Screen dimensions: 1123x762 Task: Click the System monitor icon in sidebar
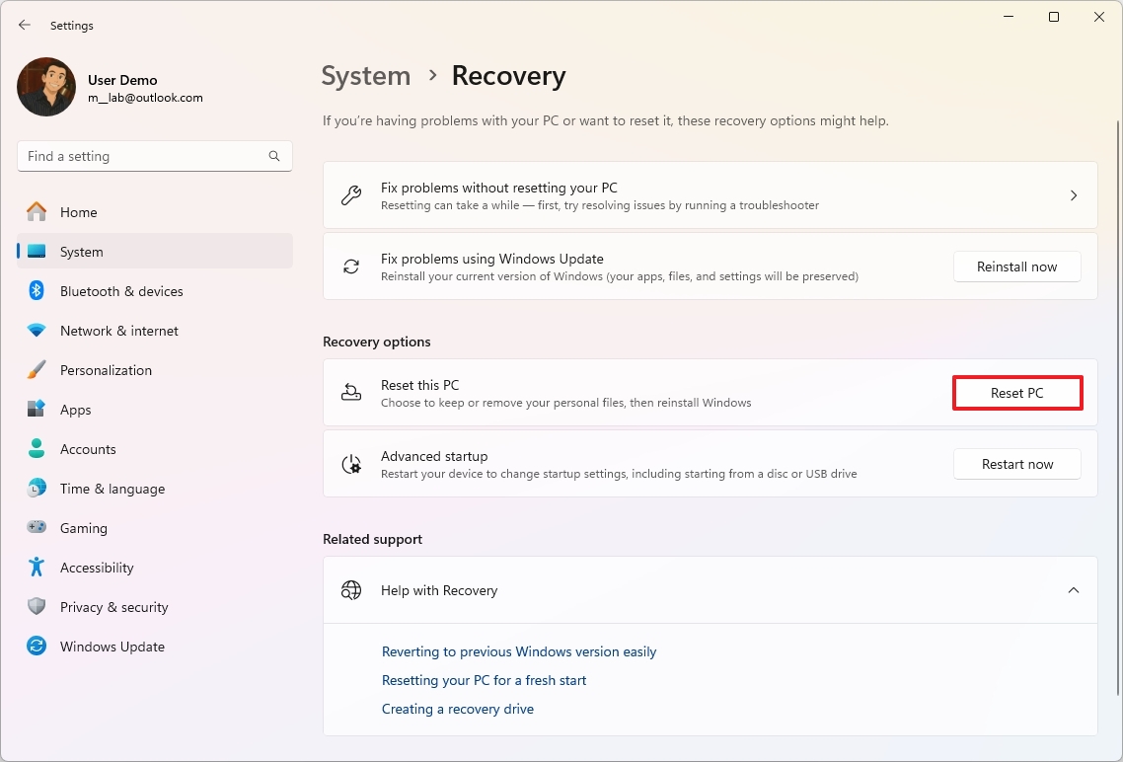(37, 252)
